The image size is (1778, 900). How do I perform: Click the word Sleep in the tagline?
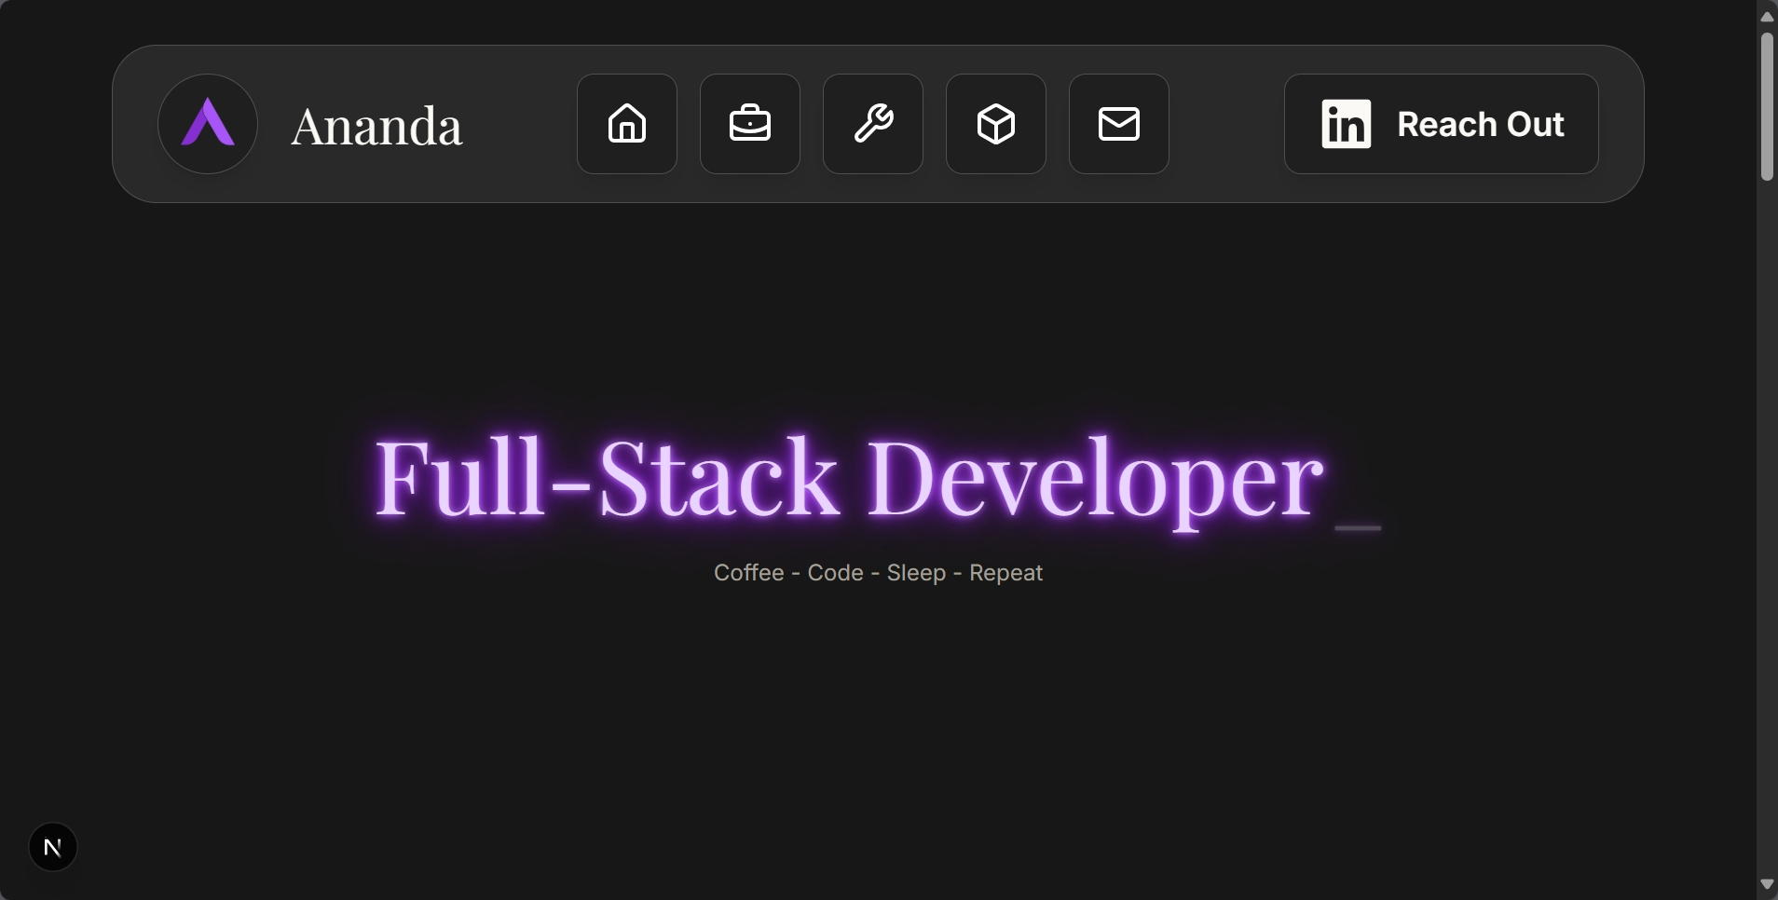(916, 573)
